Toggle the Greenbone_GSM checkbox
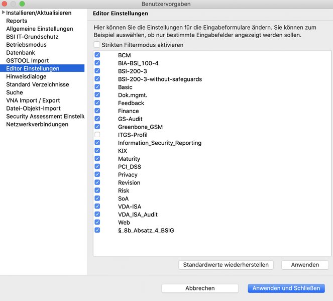Image resolution: width=333 pixels, height=301 pixels. click(97, 127)
